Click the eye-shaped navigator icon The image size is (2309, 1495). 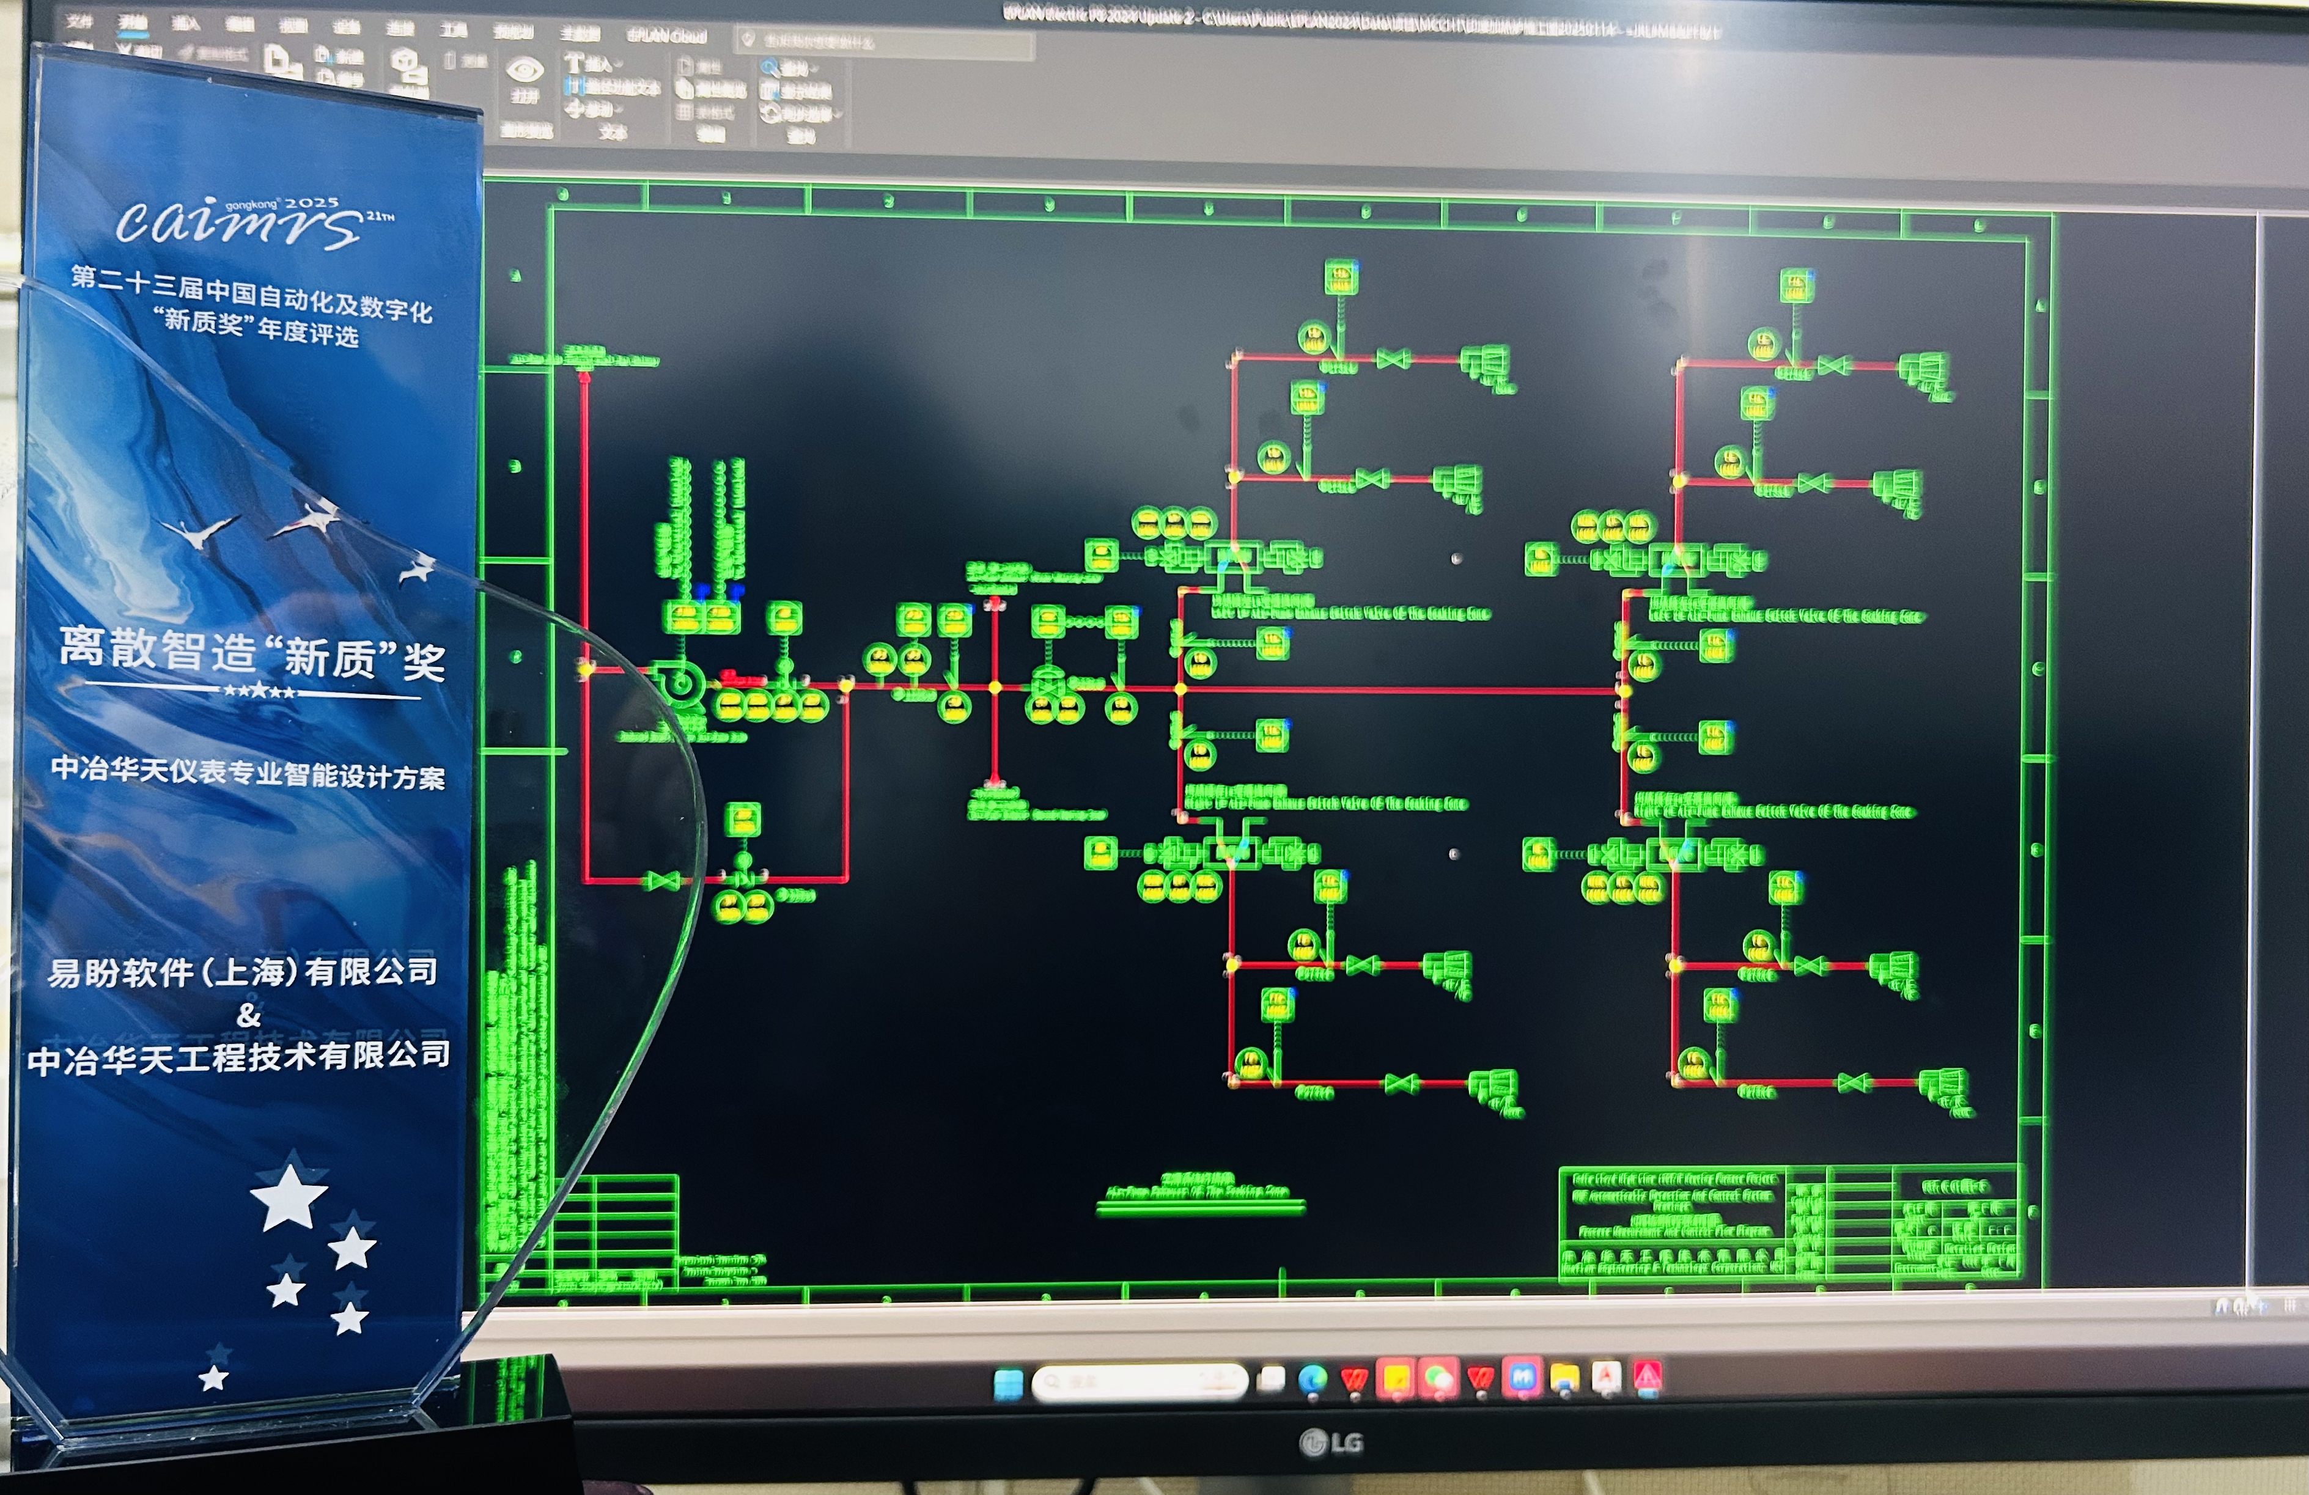(525, 70)
